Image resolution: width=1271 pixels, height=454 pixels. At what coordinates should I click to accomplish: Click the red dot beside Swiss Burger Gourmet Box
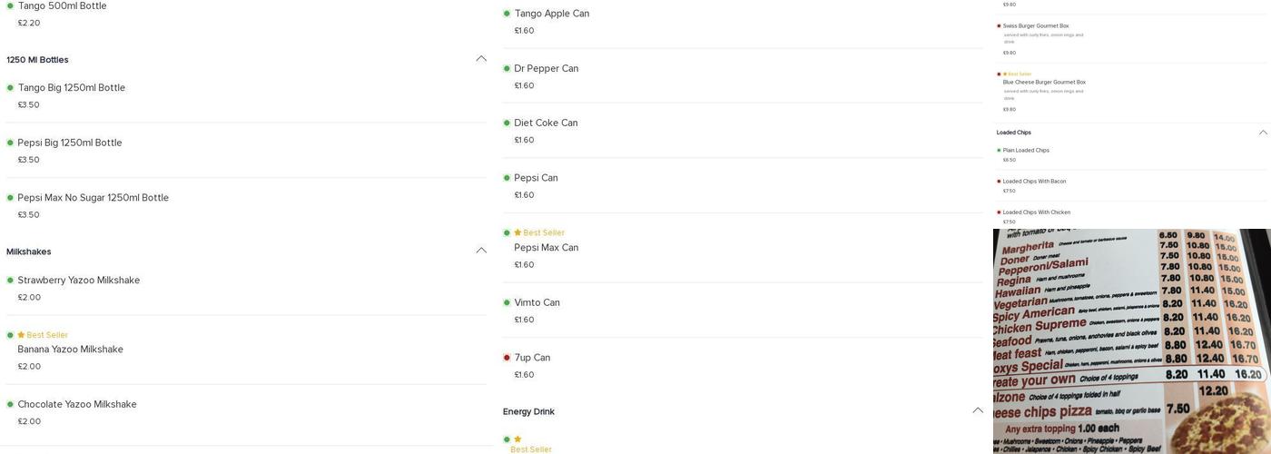[1000, 26]
